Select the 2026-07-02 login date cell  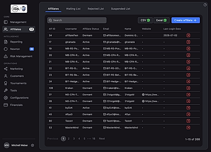click(x=170, y=36)
